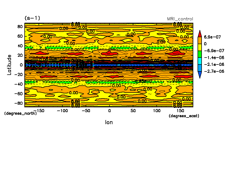Select the yellow segment of the colorbar
This screenshot has width=242, height=175.
(200, 47)
